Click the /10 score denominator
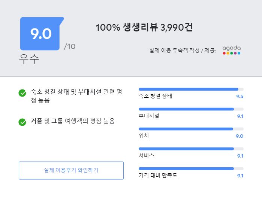The image size is (262, 198). point(70,46)
